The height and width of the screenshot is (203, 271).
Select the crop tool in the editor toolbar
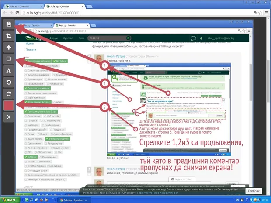[x=9, y=36]
